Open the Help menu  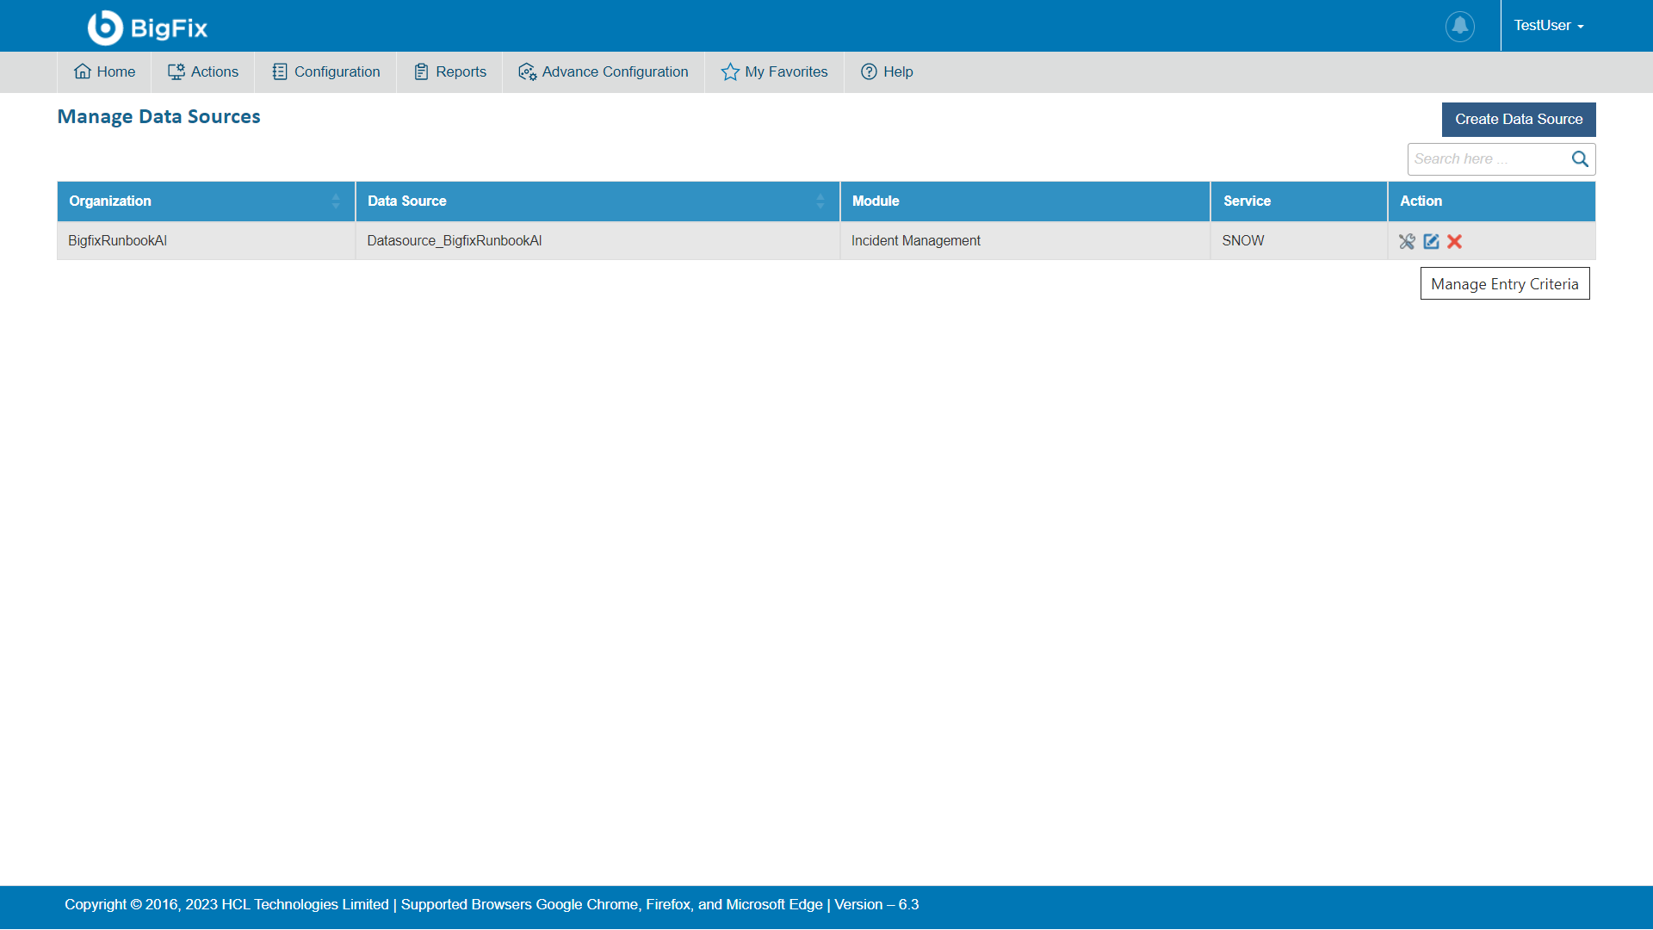[x=888, y=72]
